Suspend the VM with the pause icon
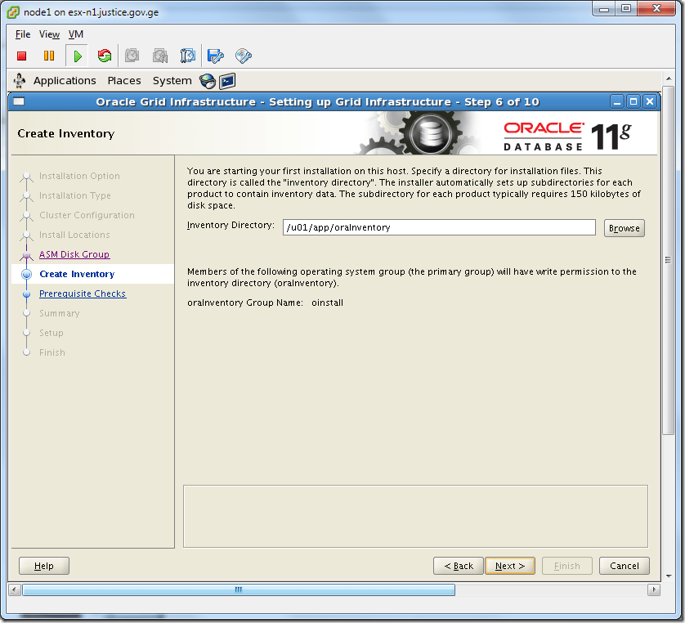The height and width of the screenshot is (623, 685). 49,55
